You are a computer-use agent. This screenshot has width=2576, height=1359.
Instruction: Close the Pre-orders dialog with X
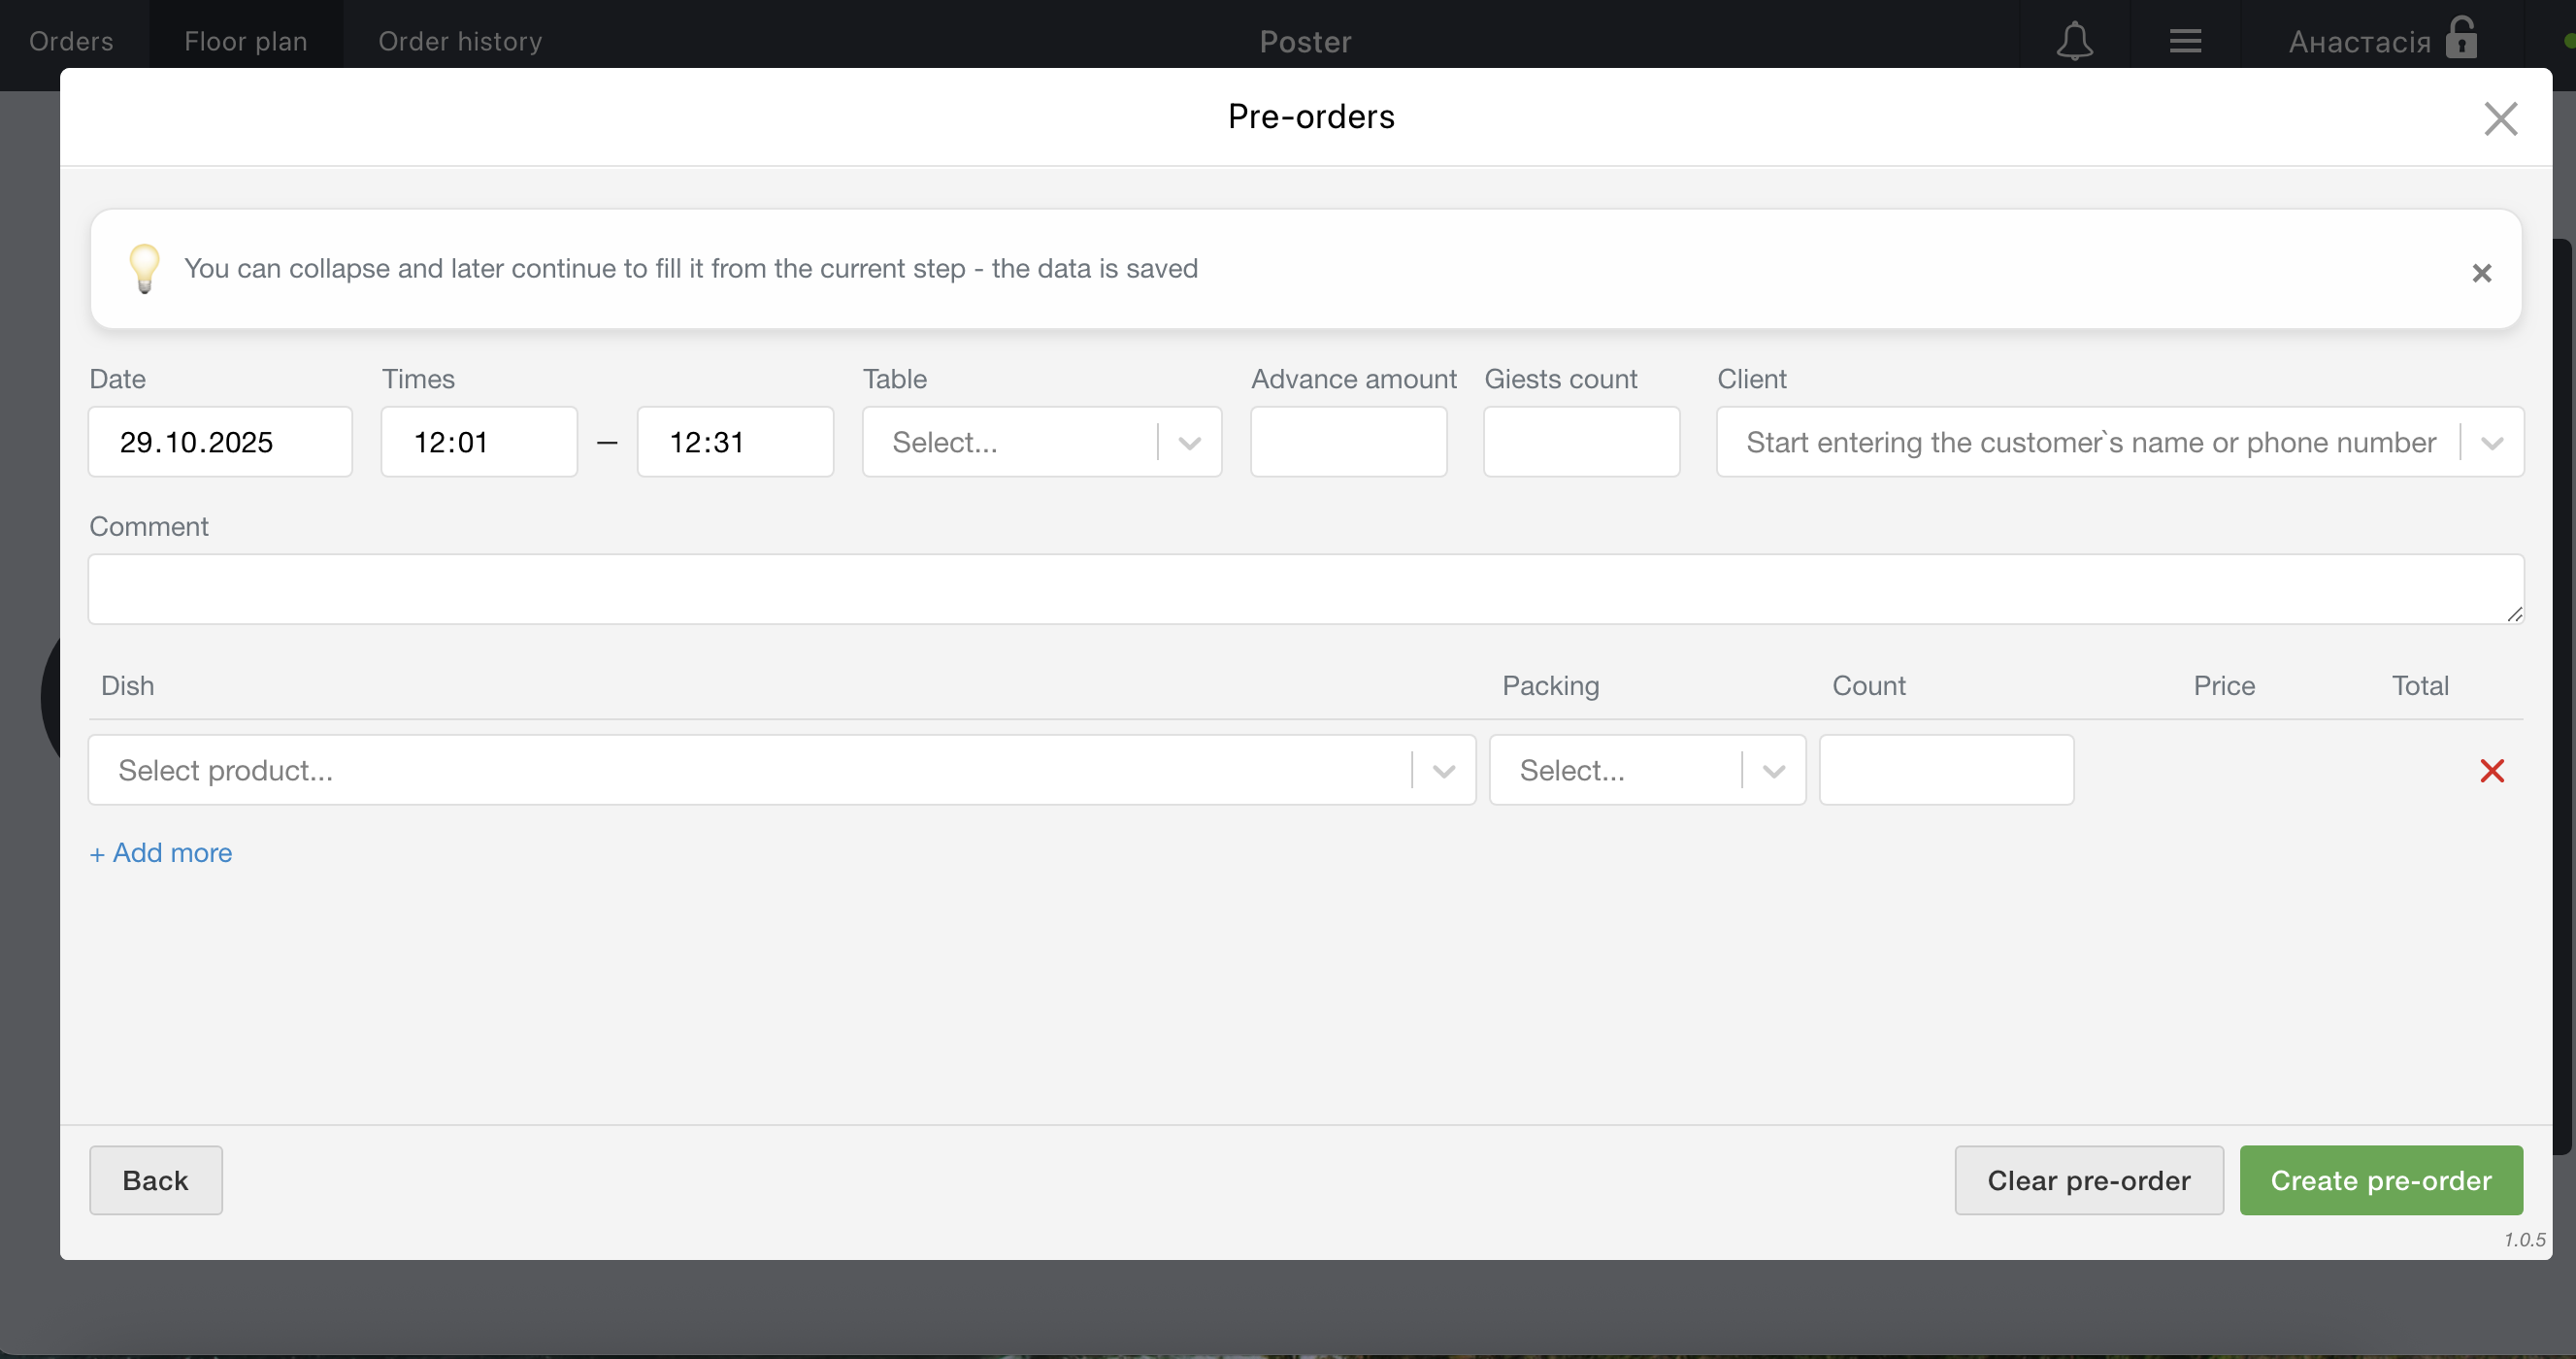(2500, 118)
